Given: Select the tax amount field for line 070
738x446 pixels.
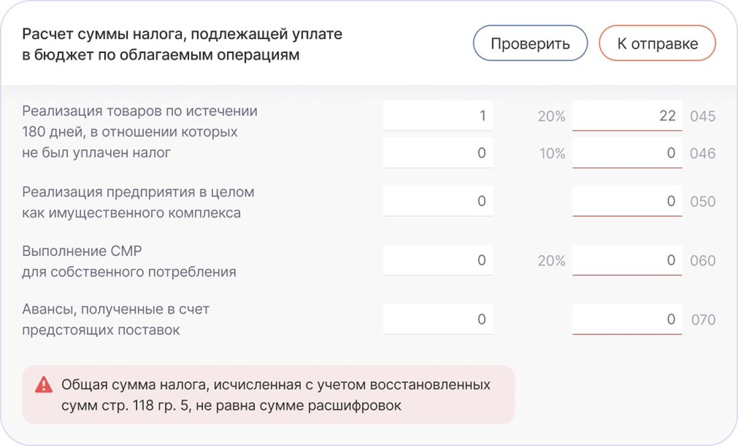Looking at the screenshot, I should [627, 319].
